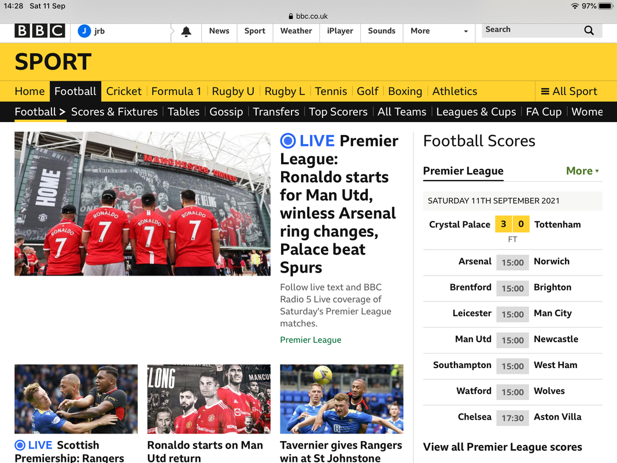Expand the More dropdown in top navigation
This screenshot has width=617, height=463.
pyautogui.click(x=439, y=31)
